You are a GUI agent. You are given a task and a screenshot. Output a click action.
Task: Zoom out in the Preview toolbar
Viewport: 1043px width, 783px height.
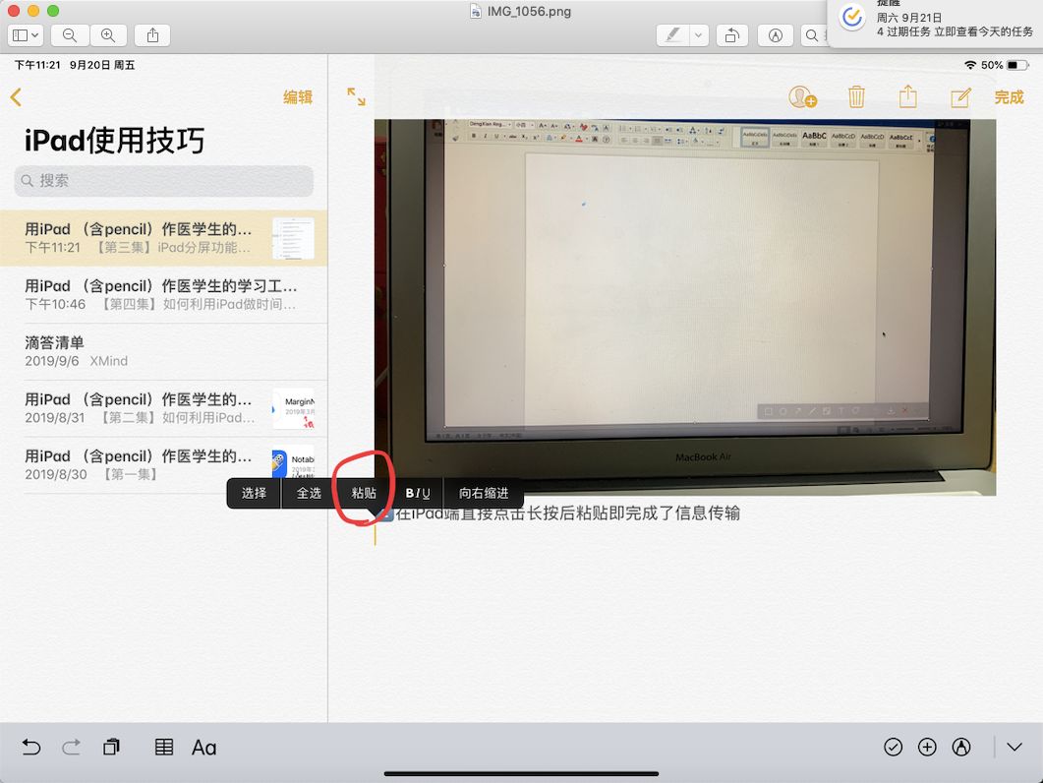pyautogui.click(x=70, y=35)
